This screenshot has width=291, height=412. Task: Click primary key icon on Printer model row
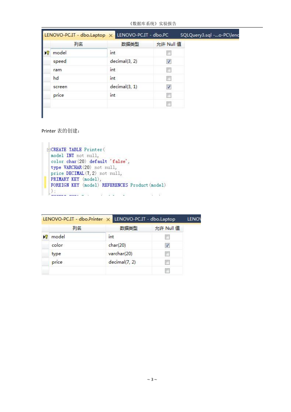click(46, 237)
